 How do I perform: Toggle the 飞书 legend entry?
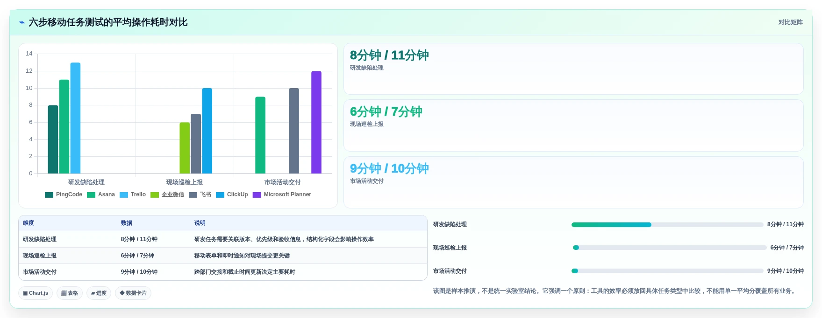pos(200,195)
